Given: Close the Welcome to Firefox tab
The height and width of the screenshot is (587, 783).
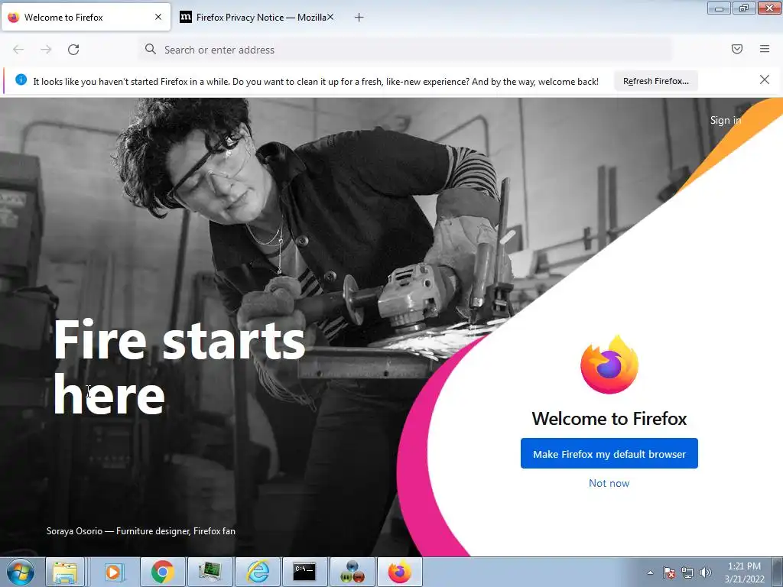Looking at the screenshot, I should pyautogui.click(x=158, y=17).
